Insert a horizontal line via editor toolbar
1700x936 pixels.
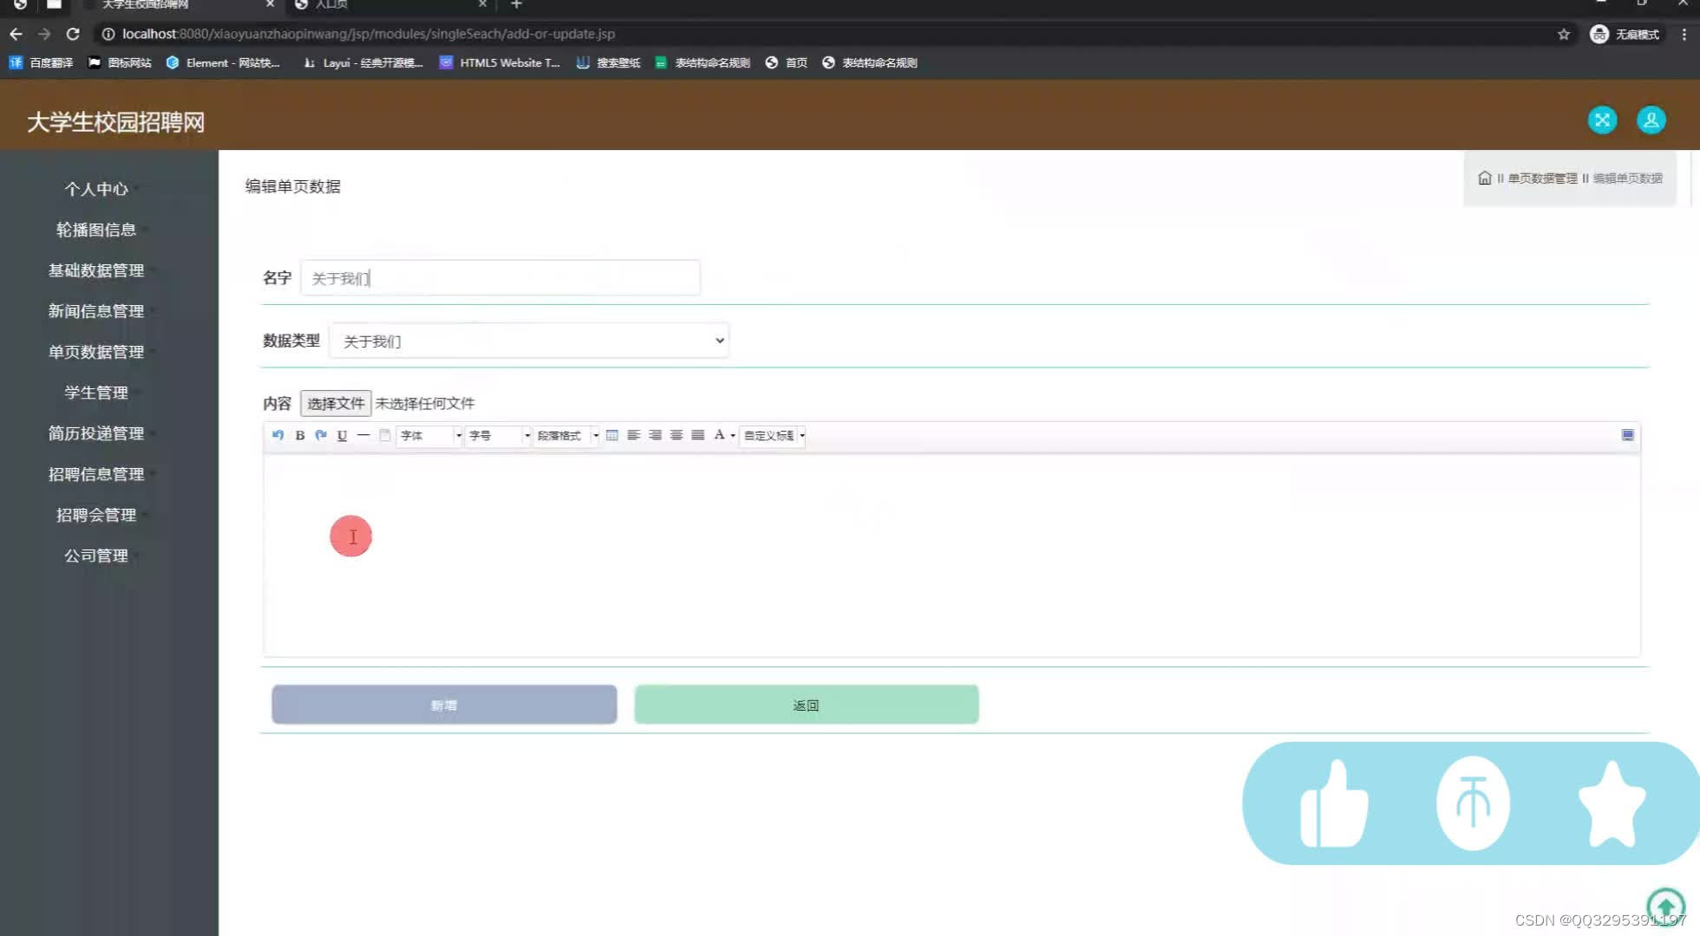click(x=363, y=435)
